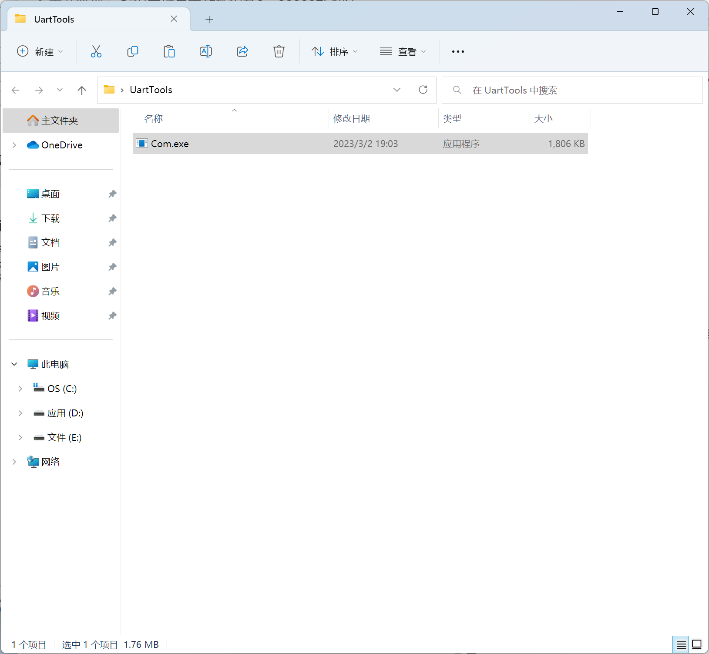Viewport: 709px width, 654px height.
Task: Click the 2023/3/2 19:03 date cell
Action: pos(366,144)
